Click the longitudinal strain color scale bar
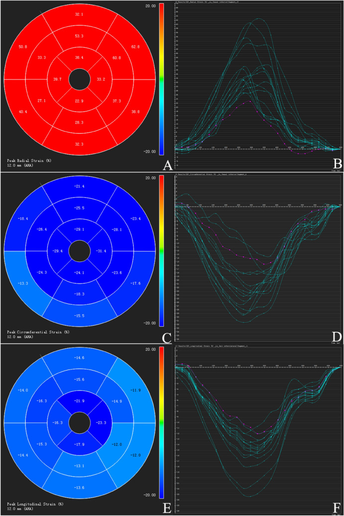This screenshot has height=516, width=344. [160, 422]
